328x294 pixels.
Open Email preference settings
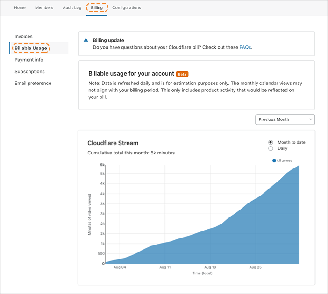click(33, 83)
